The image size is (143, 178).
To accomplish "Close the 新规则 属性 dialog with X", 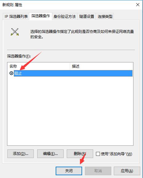I will point(138,5).
